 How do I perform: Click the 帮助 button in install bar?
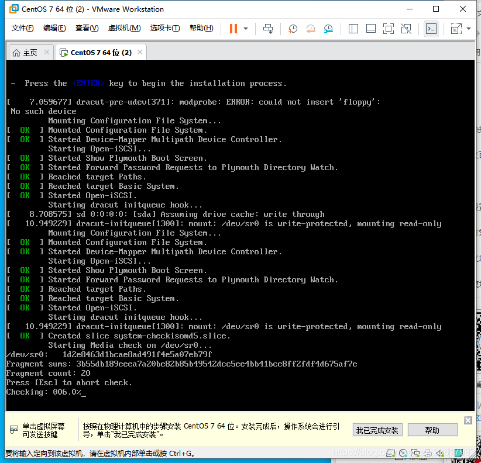click(432, 430)
